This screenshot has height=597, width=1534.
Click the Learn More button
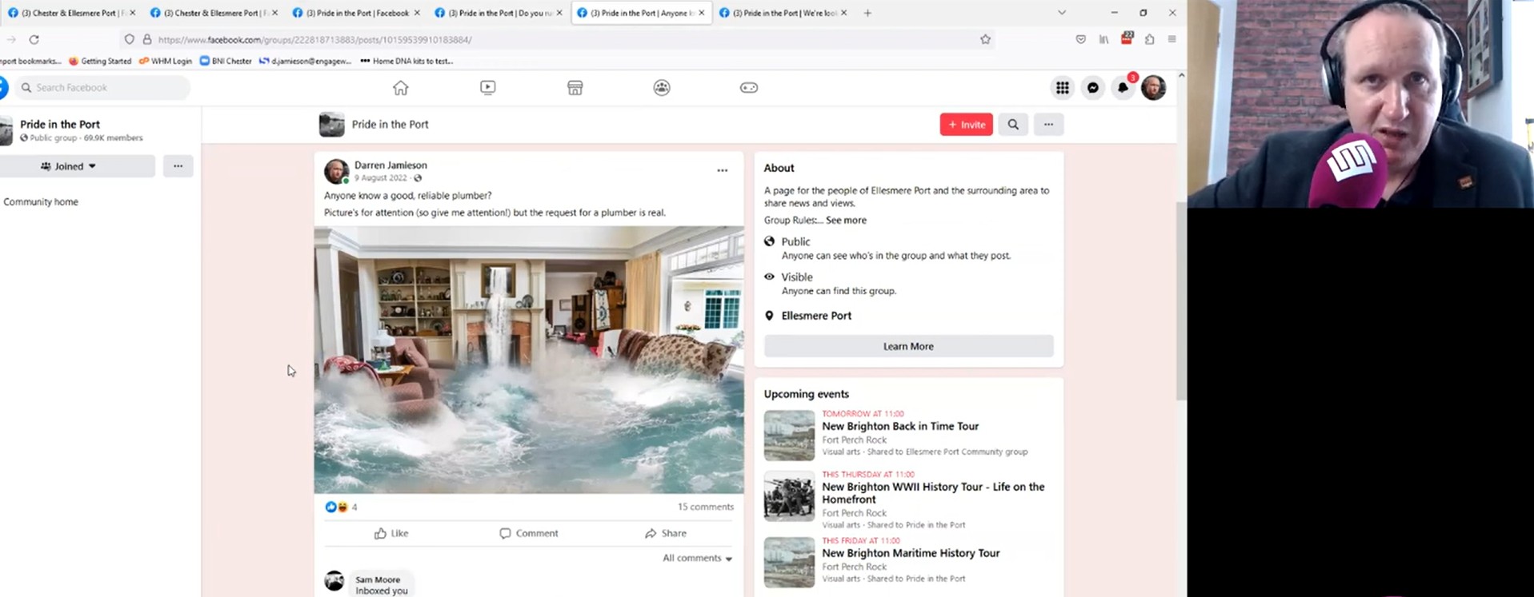tap(908, 346)
